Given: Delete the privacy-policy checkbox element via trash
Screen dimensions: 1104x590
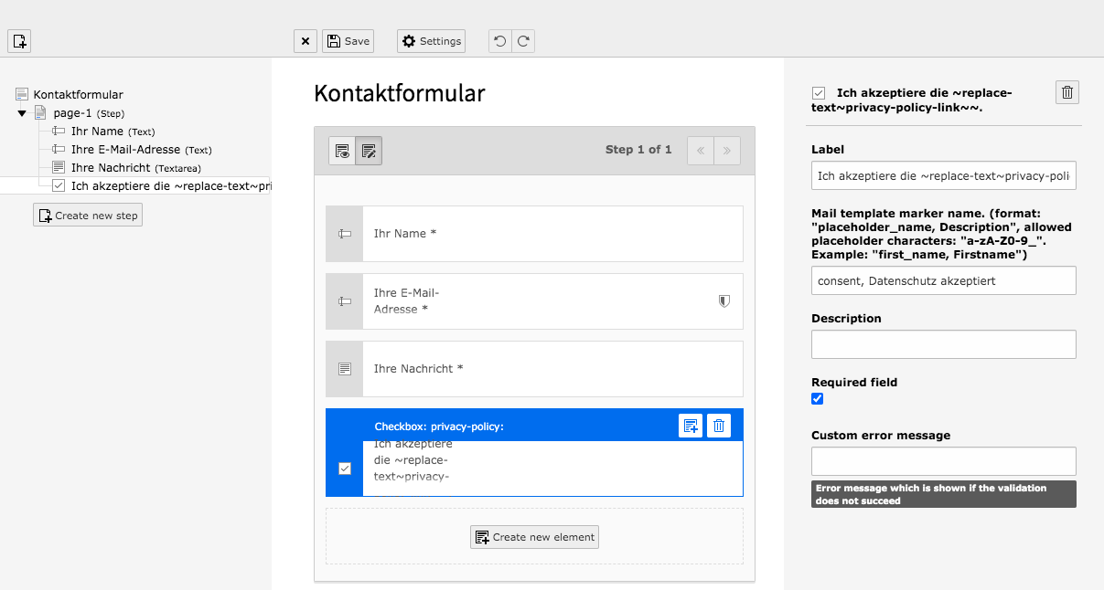Looking at the screenshot, I should tap(719, 426).
